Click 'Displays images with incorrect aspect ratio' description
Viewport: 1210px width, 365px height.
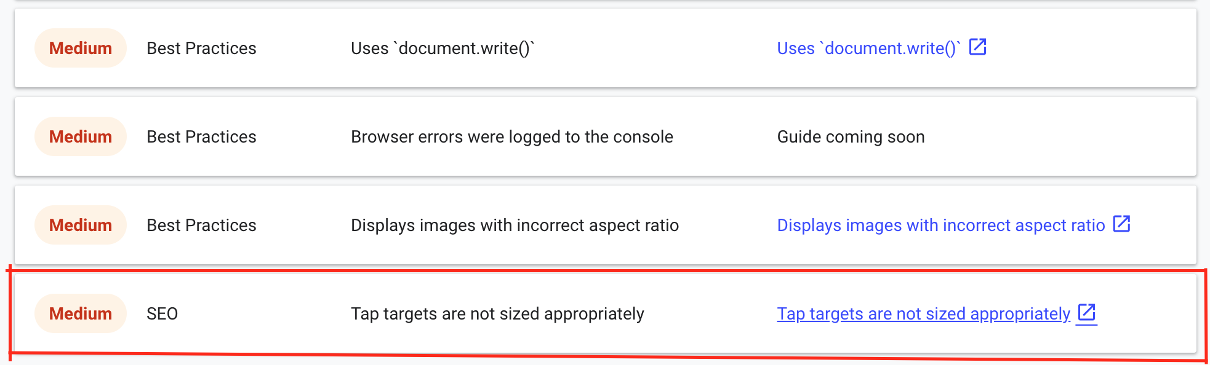[x=515, y=225]
